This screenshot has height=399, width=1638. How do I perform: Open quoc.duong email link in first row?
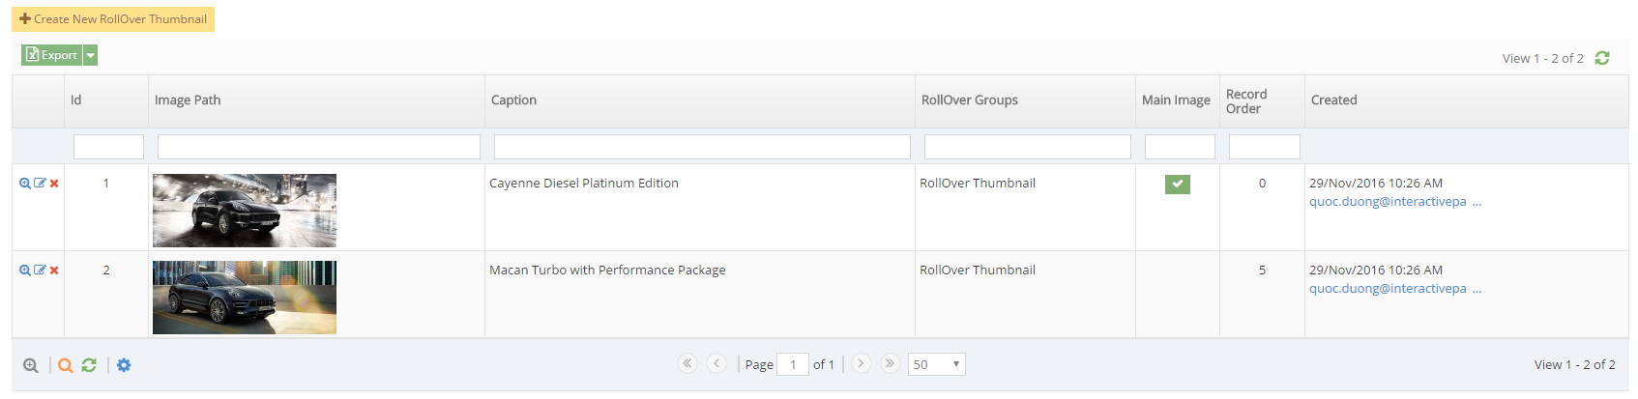pyautogui.click(x=1387, y=202)
